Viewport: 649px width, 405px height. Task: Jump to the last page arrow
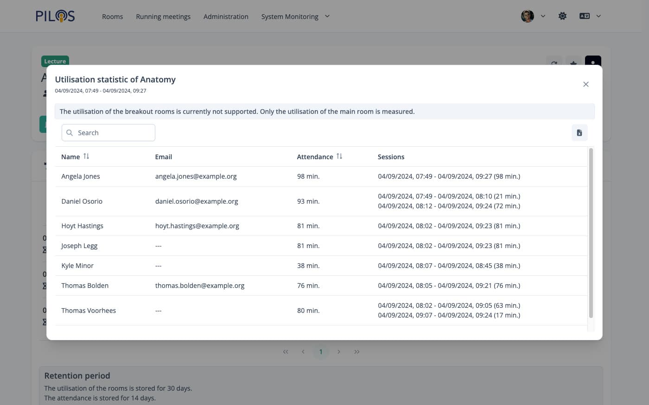tap(356, 352)
